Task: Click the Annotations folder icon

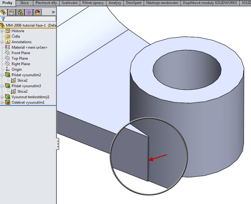Action: 7,42
